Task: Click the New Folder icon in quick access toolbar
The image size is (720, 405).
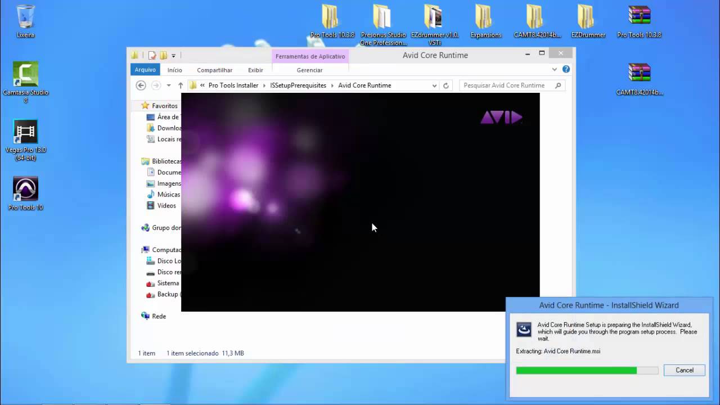Action: click(x=163, y=55)
